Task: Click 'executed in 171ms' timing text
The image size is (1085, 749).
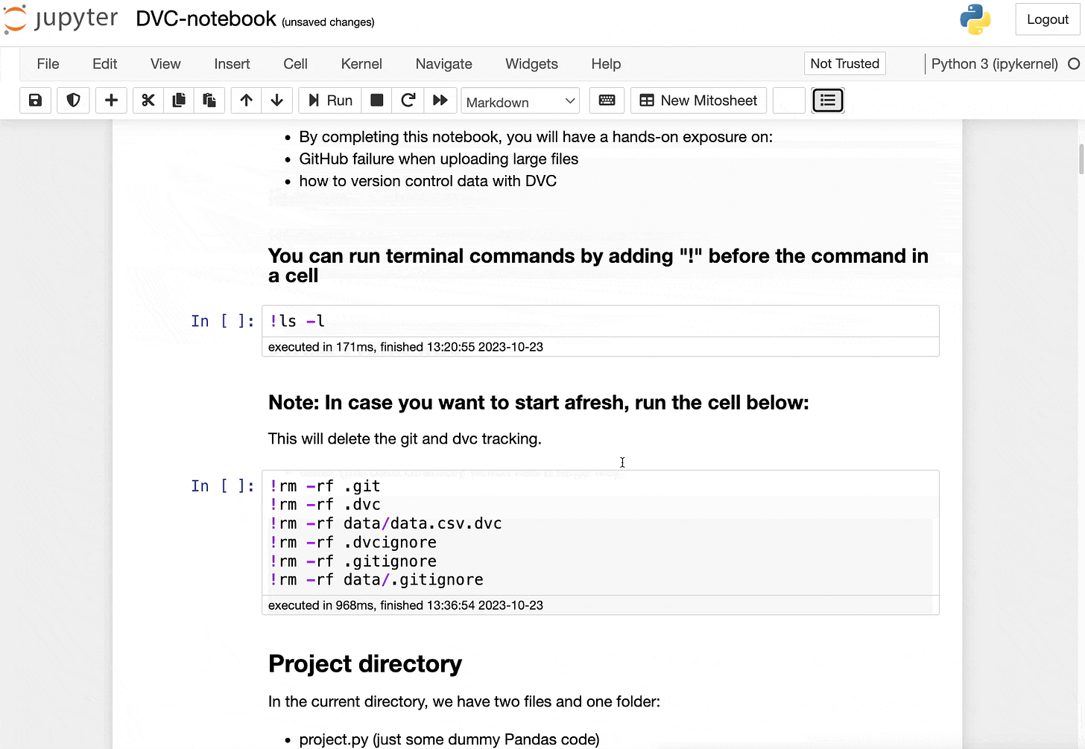Action: coord(405,347)
